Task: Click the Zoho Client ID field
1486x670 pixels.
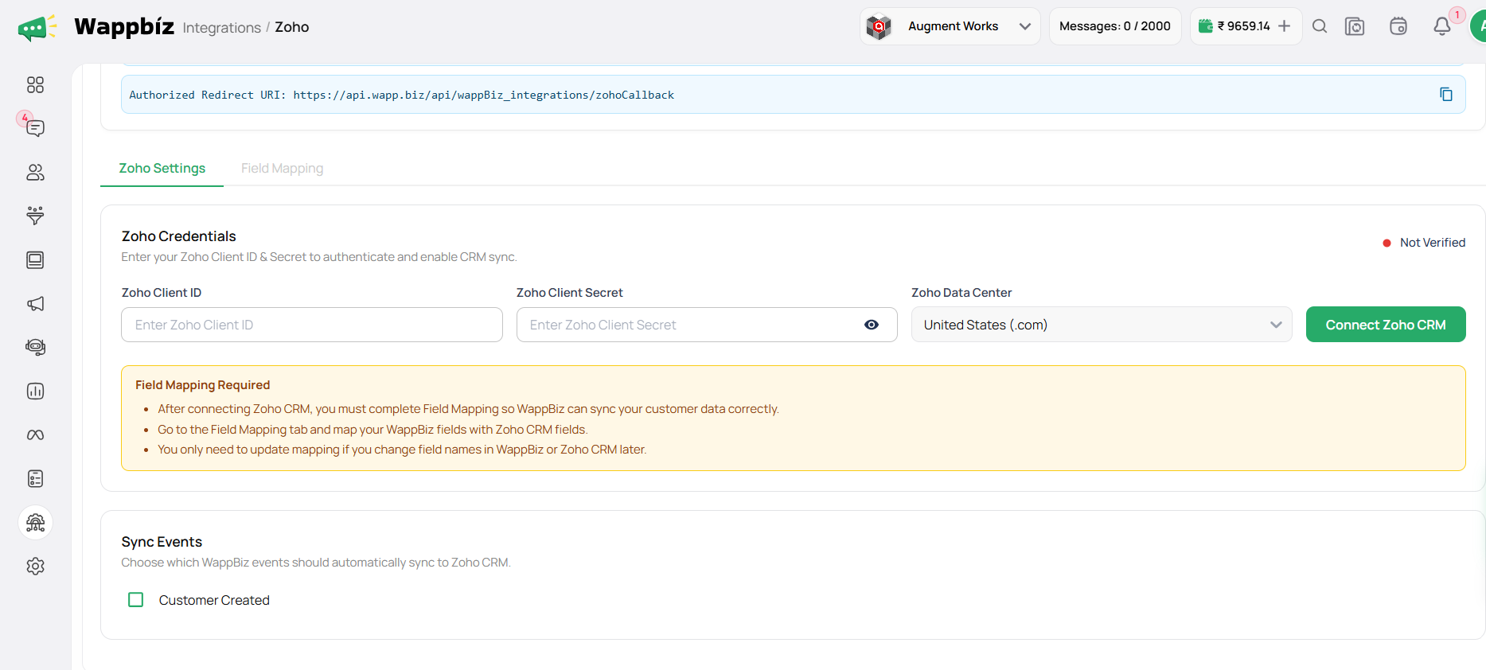Action: [x=312, y=325]
